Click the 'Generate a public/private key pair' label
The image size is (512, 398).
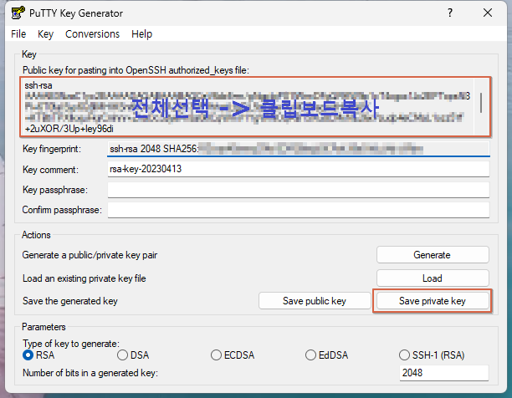[90, 255]
